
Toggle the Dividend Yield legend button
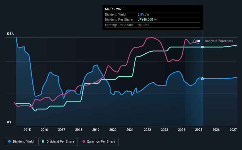pos(21,142)
